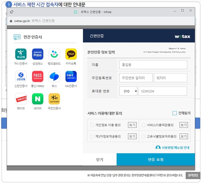Select the KB 국민인증서 icon
The height and width of the screenshot is (184, 202).
coord(54,99)
